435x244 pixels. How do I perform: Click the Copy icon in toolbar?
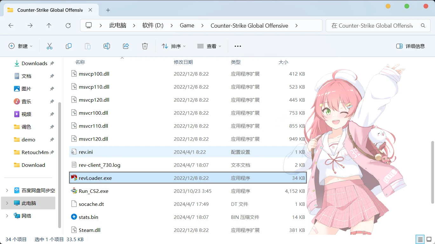coord(69,46)
